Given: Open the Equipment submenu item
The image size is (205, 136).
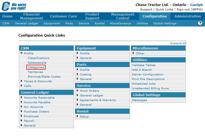Looking at the screenshot, I should pos(52,23).
